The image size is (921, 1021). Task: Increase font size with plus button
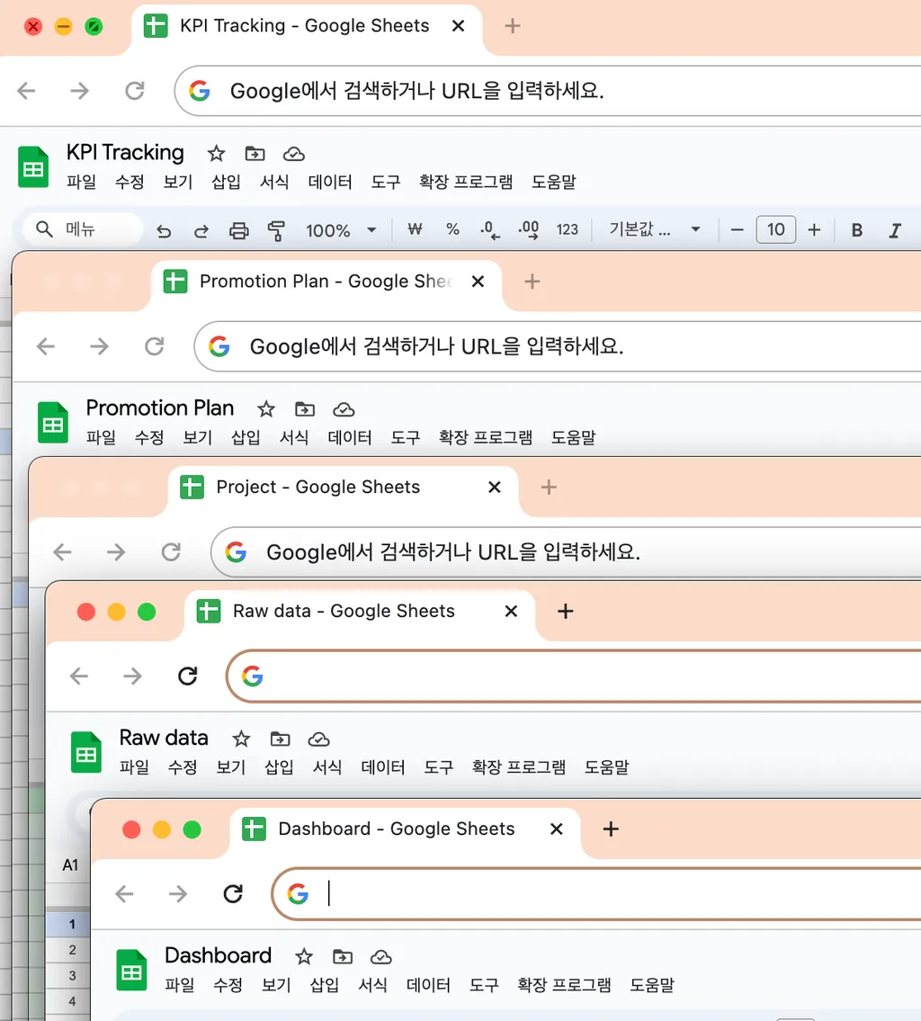pyautogui.click(x=814, y=230)
